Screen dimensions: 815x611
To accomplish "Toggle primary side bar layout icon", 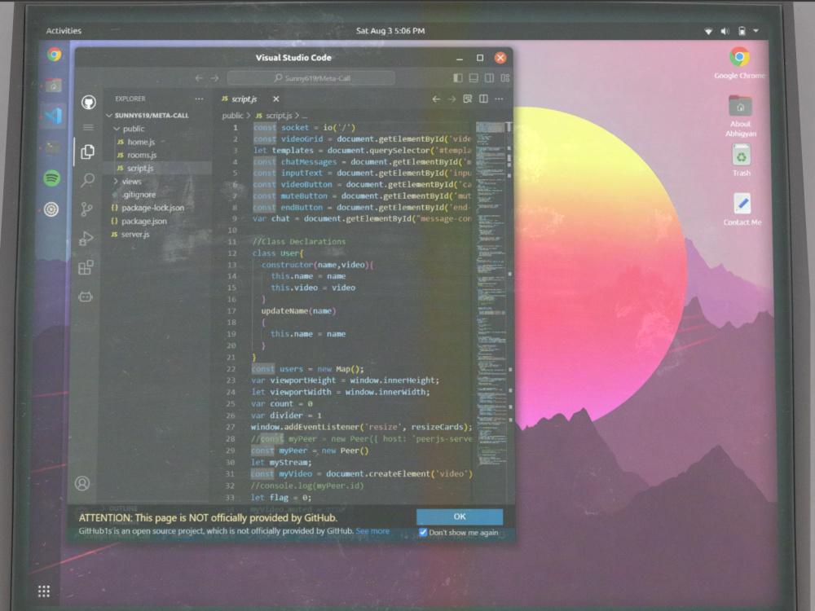I will coord(458,78).
